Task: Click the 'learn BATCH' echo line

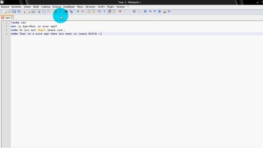Action: coord(56,34)
